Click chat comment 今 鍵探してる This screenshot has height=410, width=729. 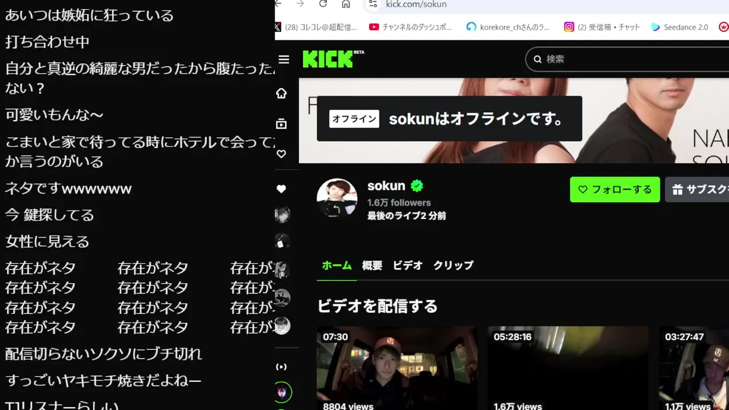[x=50, y=215]
